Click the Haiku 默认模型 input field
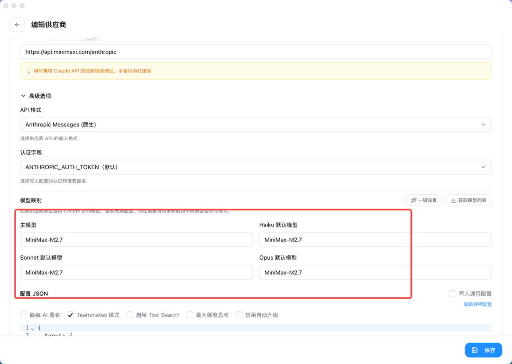The image size is (512, 364). tap(375, 240)
